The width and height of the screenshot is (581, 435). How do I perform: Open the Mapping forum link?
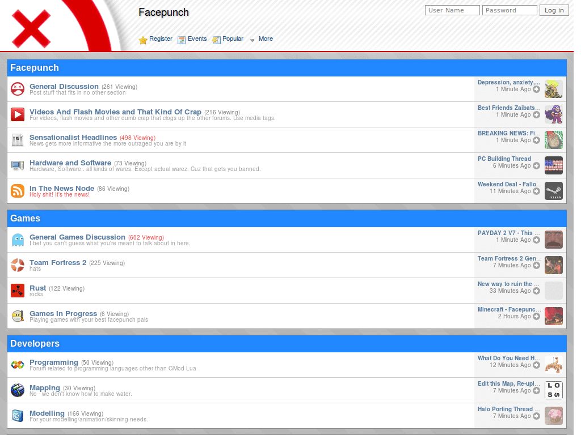click(45, 387)
